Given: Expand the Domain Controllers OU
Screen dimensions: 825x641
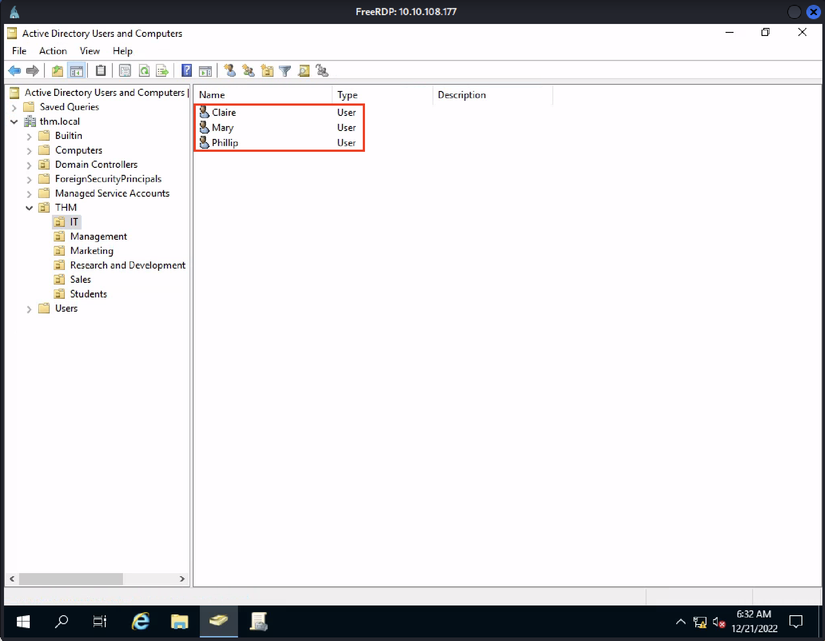Looking at the screenshot, I should tap(29, 165).
